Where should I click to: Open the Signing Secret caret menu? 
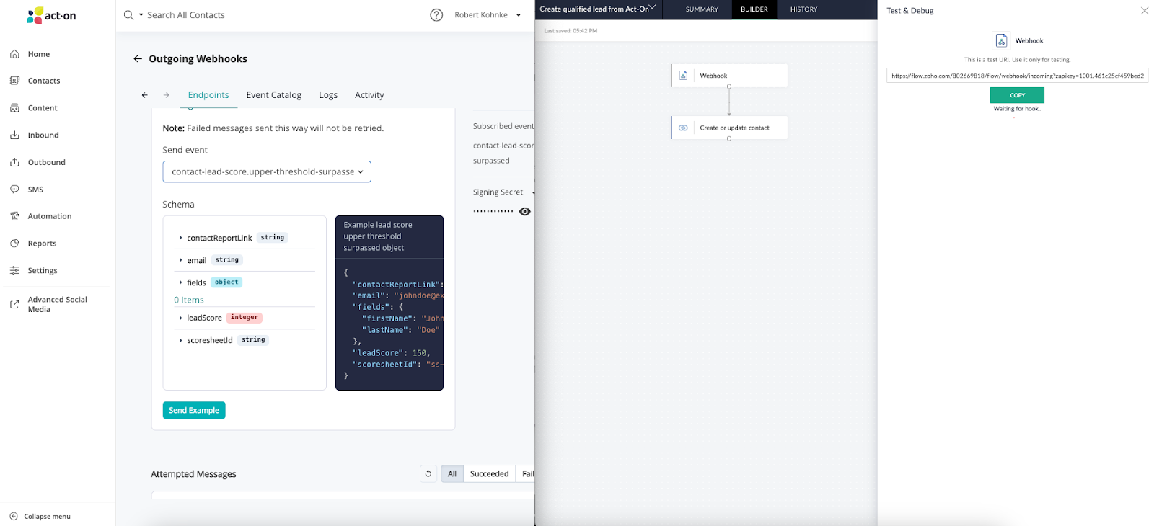coord(533,192)
